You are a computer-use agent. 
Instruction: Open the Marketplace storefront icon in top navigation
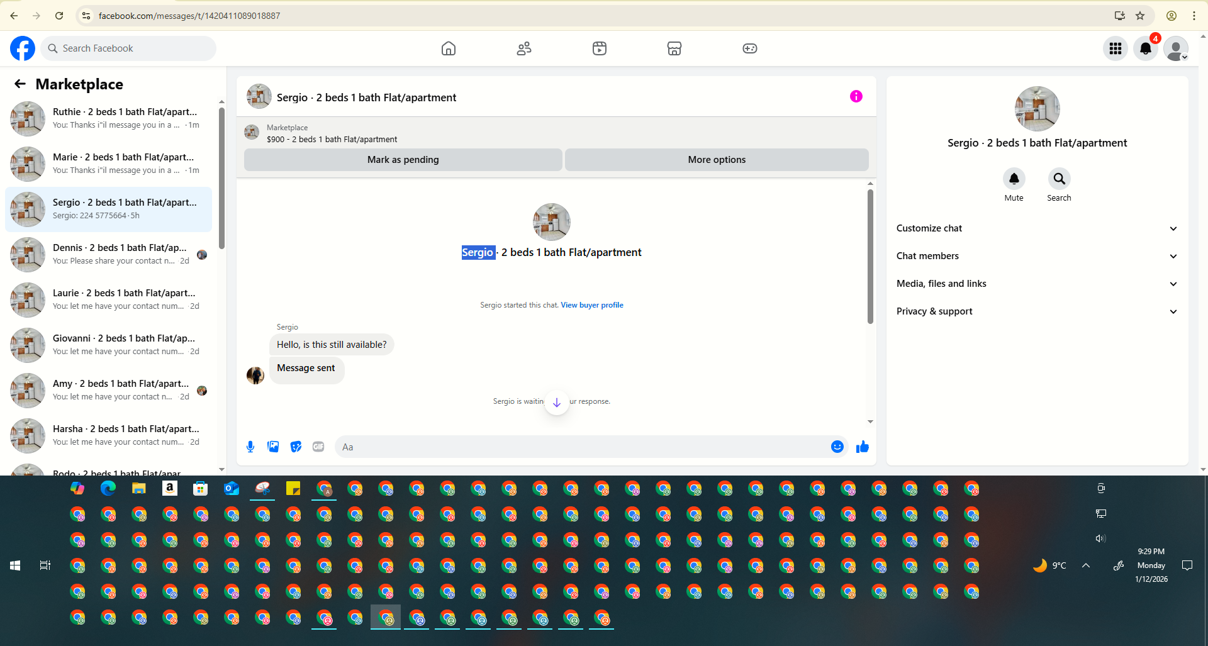click(674, 48)
